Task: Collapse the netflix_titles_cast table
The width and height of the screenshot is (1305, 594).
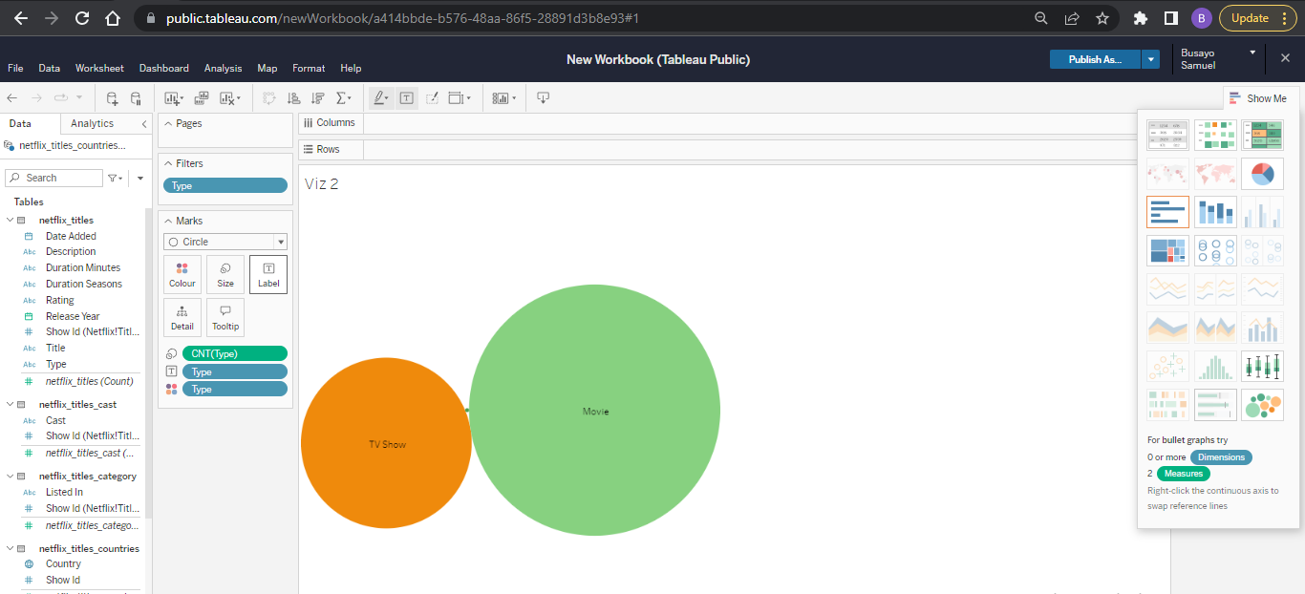Action: click(x=9, y=405)
